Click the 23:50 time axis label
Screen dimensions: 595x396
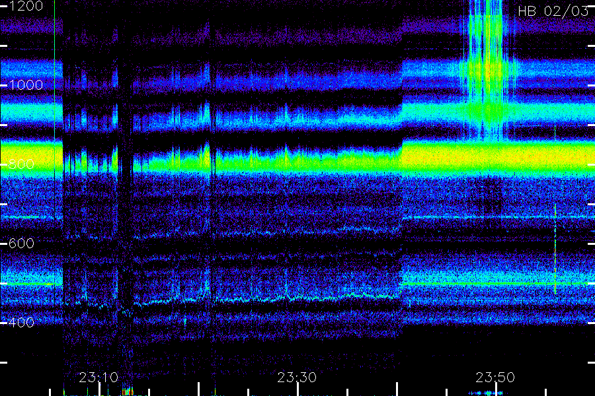click(x=495, y=378)
